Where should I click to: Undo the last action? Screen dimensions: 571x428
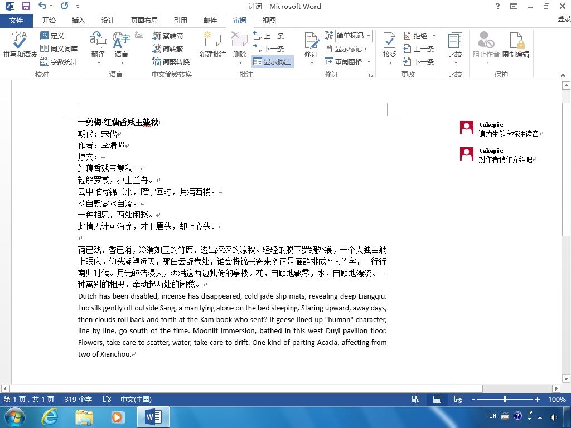point(42,6)
